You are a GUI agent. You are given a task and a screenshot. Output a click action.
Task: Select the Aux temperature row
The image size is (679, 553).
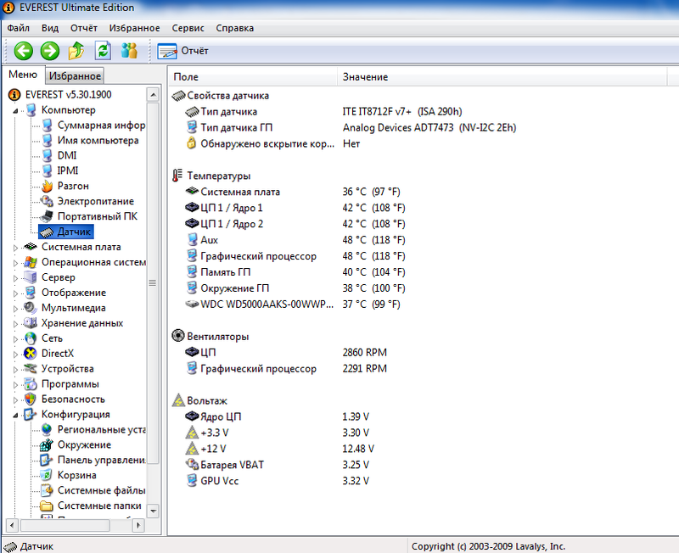(295, 240)
